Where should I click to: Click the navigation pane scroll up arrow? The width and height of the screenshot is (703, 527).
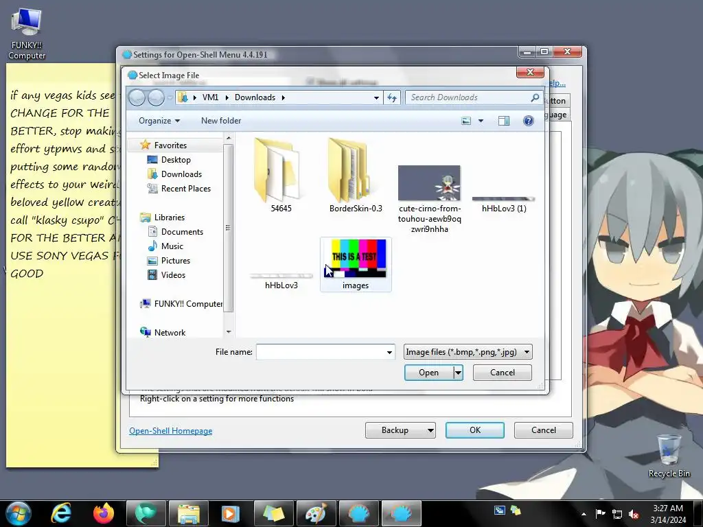coord(228,137)
